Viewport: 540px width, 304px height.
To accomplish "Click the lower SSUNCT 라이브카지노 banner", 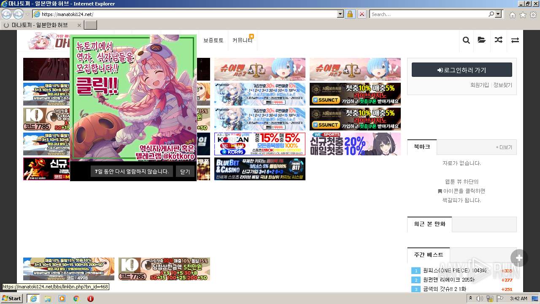I will click(355, 119).
